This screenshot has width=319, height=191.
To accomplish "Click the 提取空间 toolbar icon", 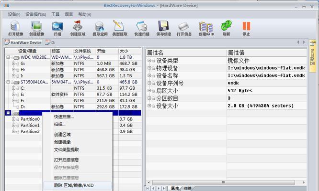I will click(100, 28).
